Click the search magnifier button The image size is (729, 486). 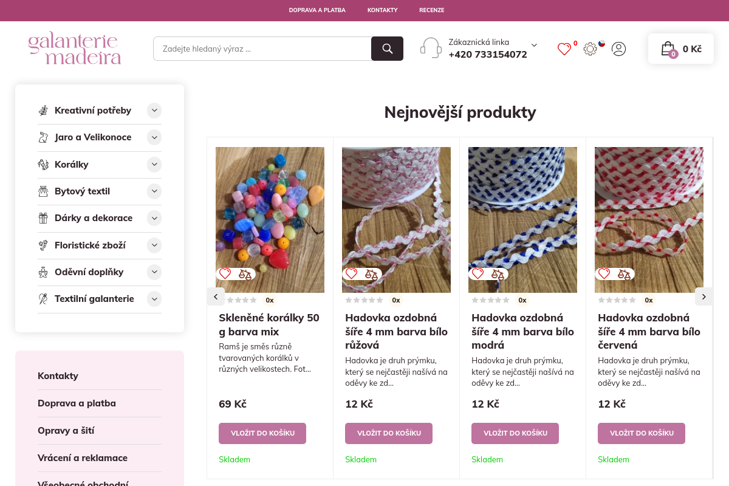click(387, 49)
